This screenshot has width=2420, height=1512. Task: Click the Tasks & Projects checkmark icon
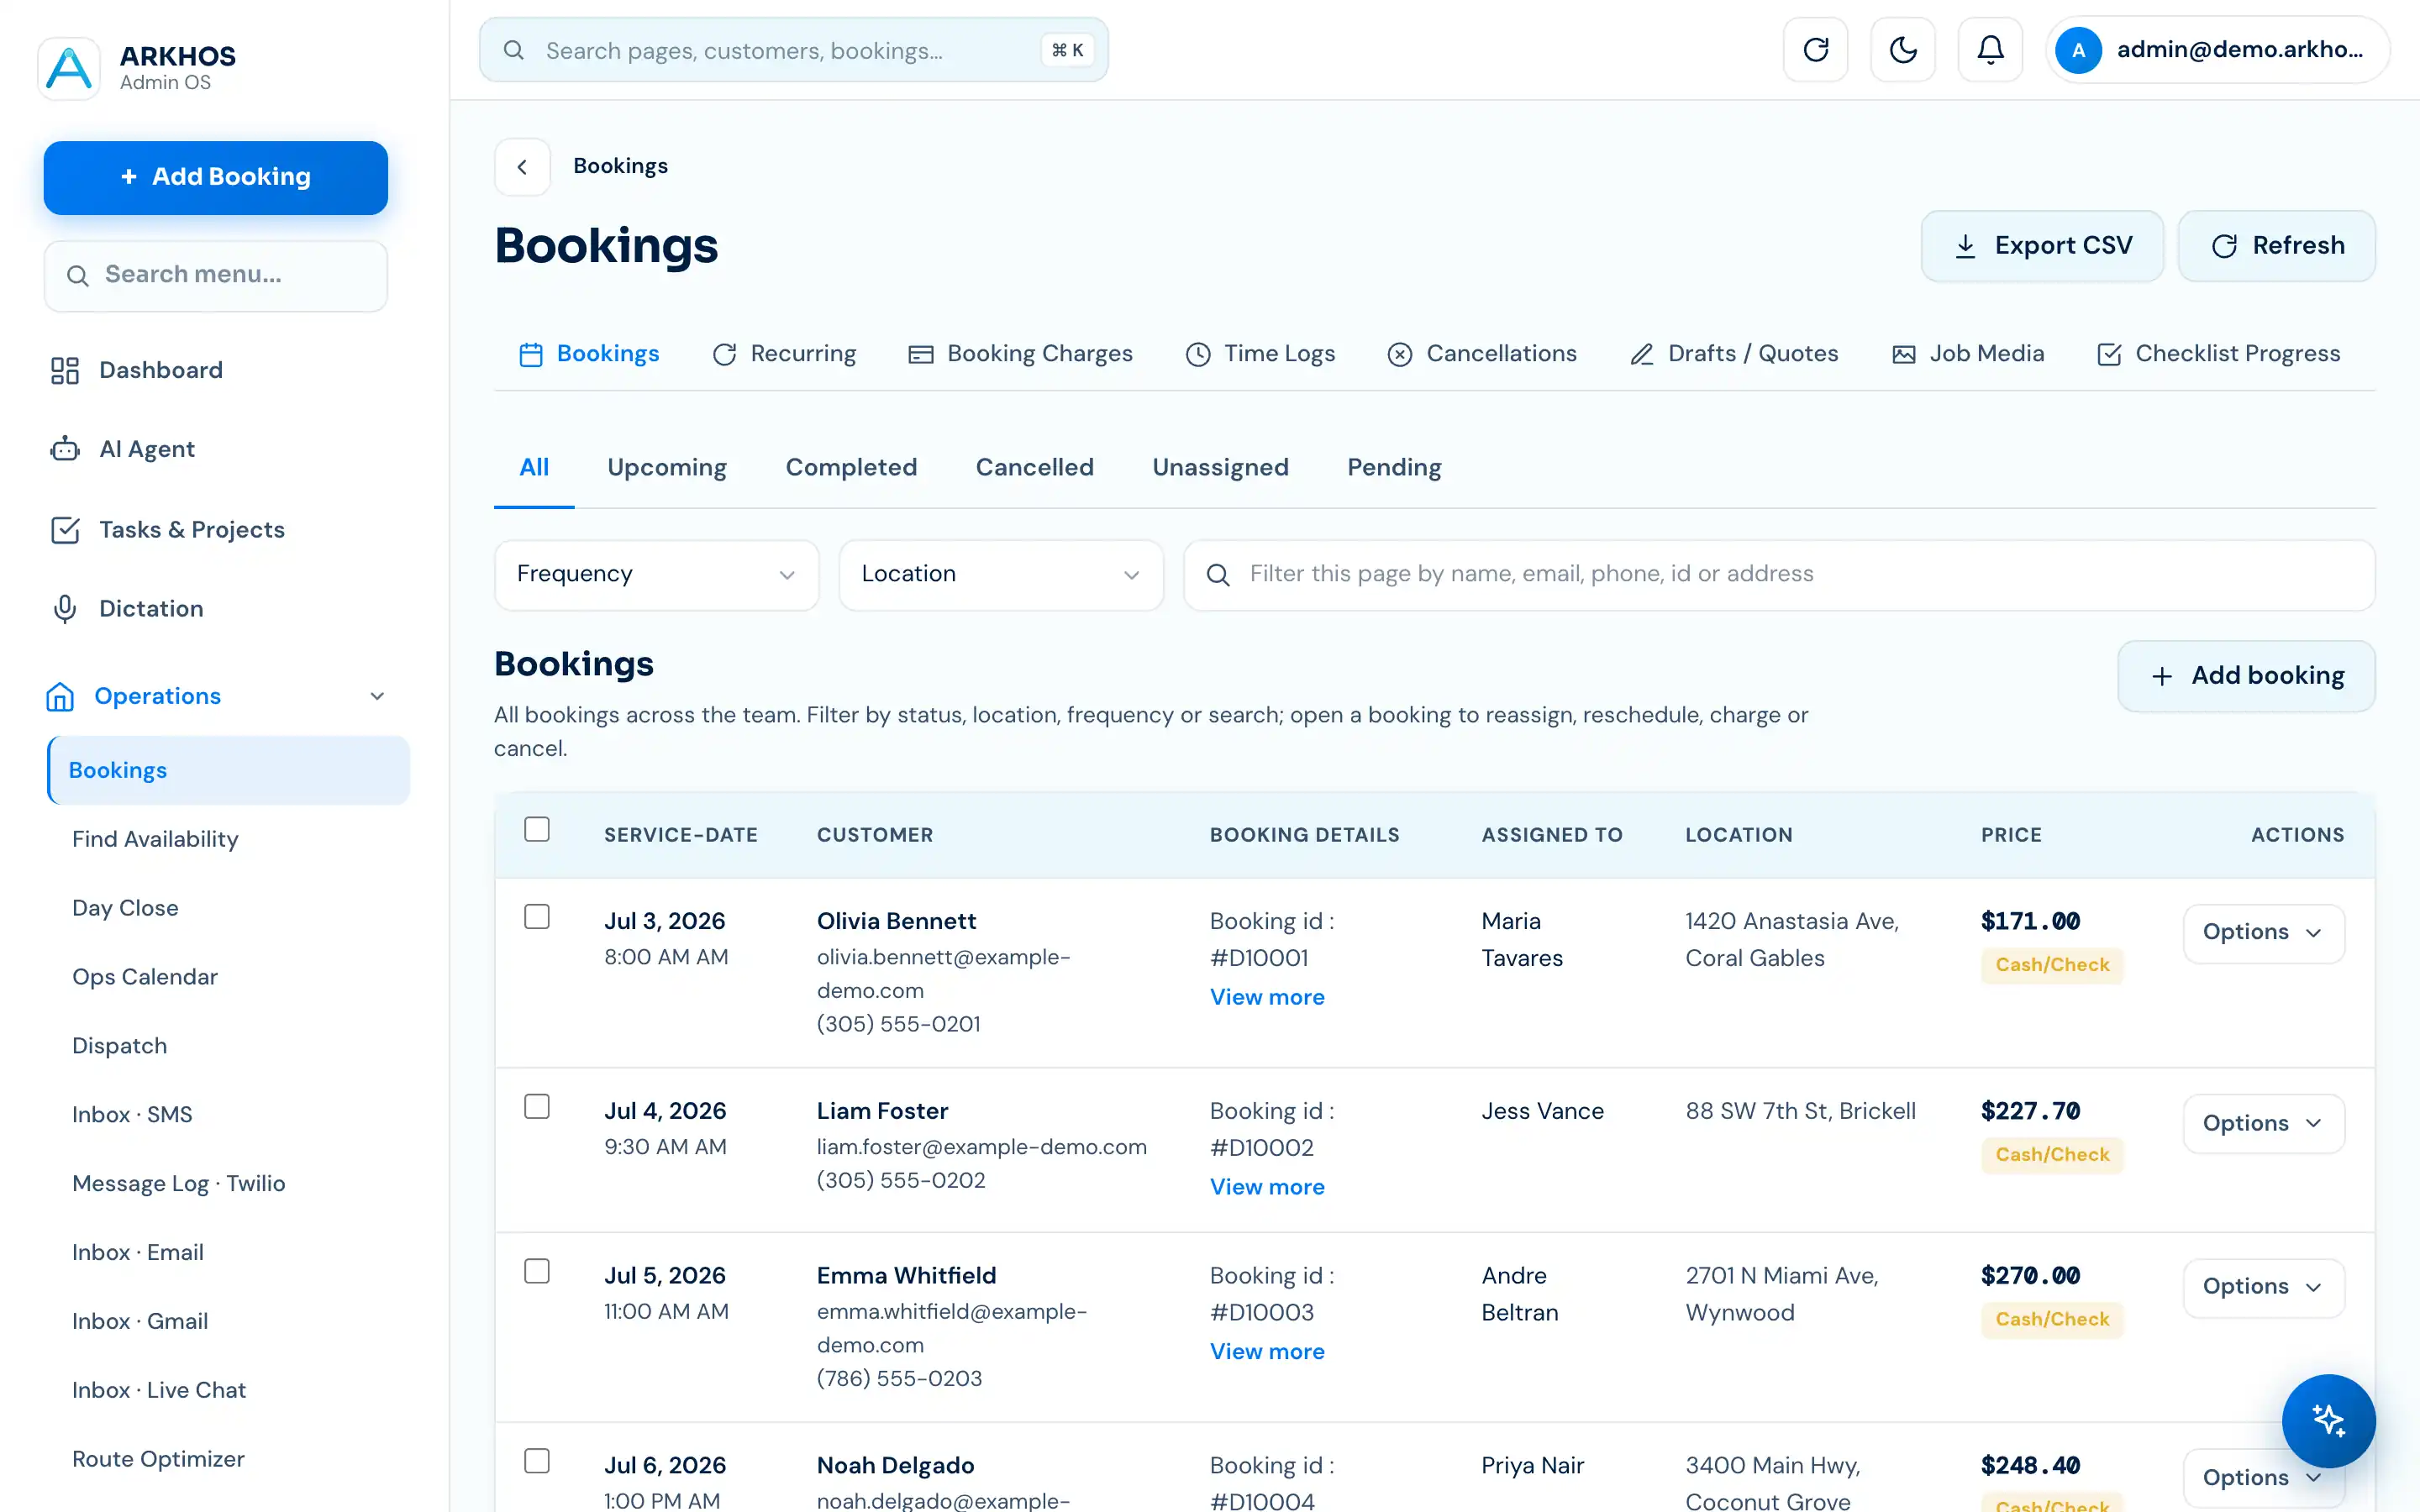pos(65,530)
